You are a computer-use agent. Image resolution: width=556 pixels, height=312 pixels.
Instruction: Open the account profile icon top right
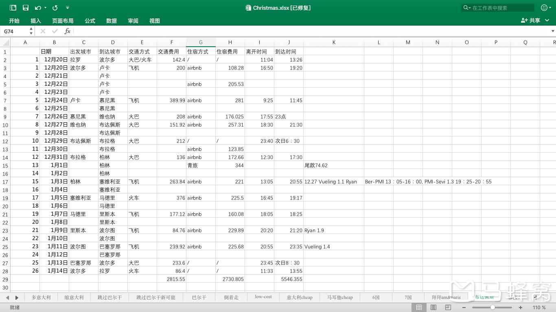click(x=544, y=7)
